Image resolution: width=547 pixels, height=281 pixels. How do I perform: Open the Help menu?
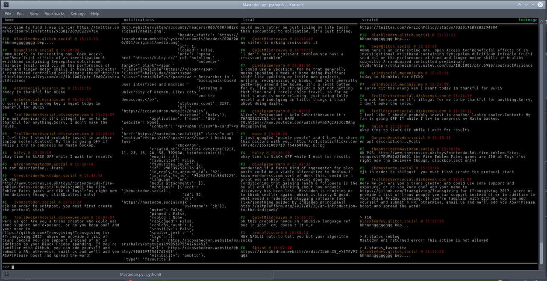(x=95, y=14)
